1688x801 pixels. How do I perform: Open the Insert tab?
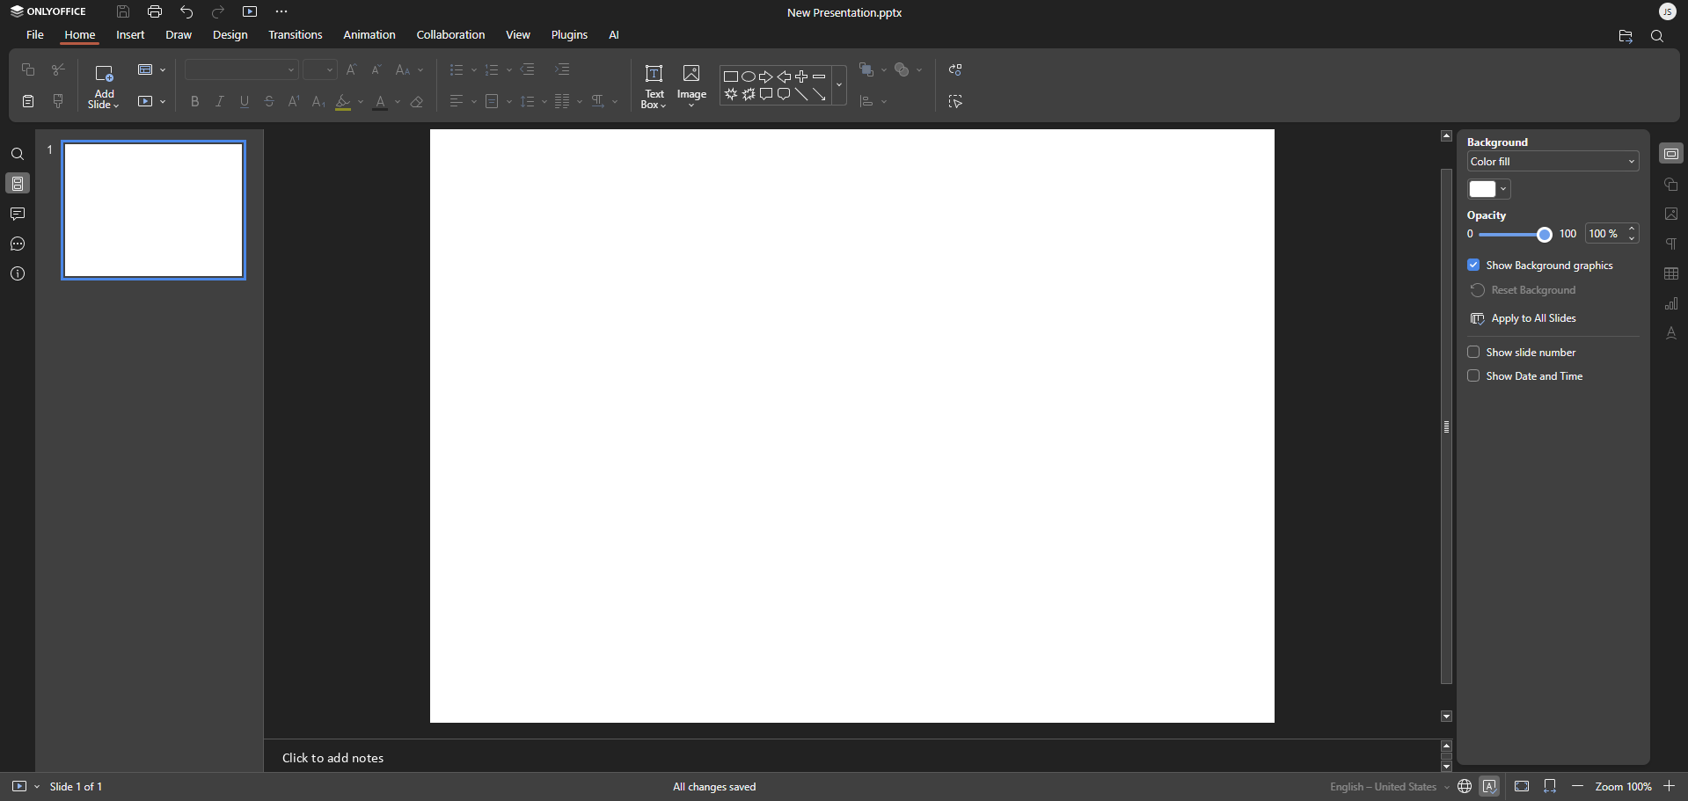coord(130,35)
